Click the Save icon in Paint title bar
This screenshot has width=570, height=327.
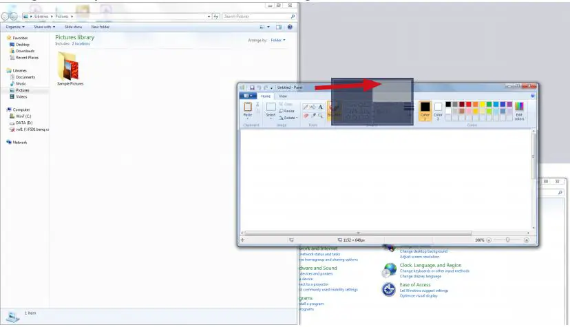252,88
